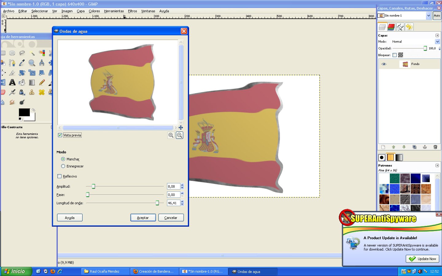The image size is (442, 276).
Task: Increase Longitud de onda stepper arrow
Action: point(182,201)
